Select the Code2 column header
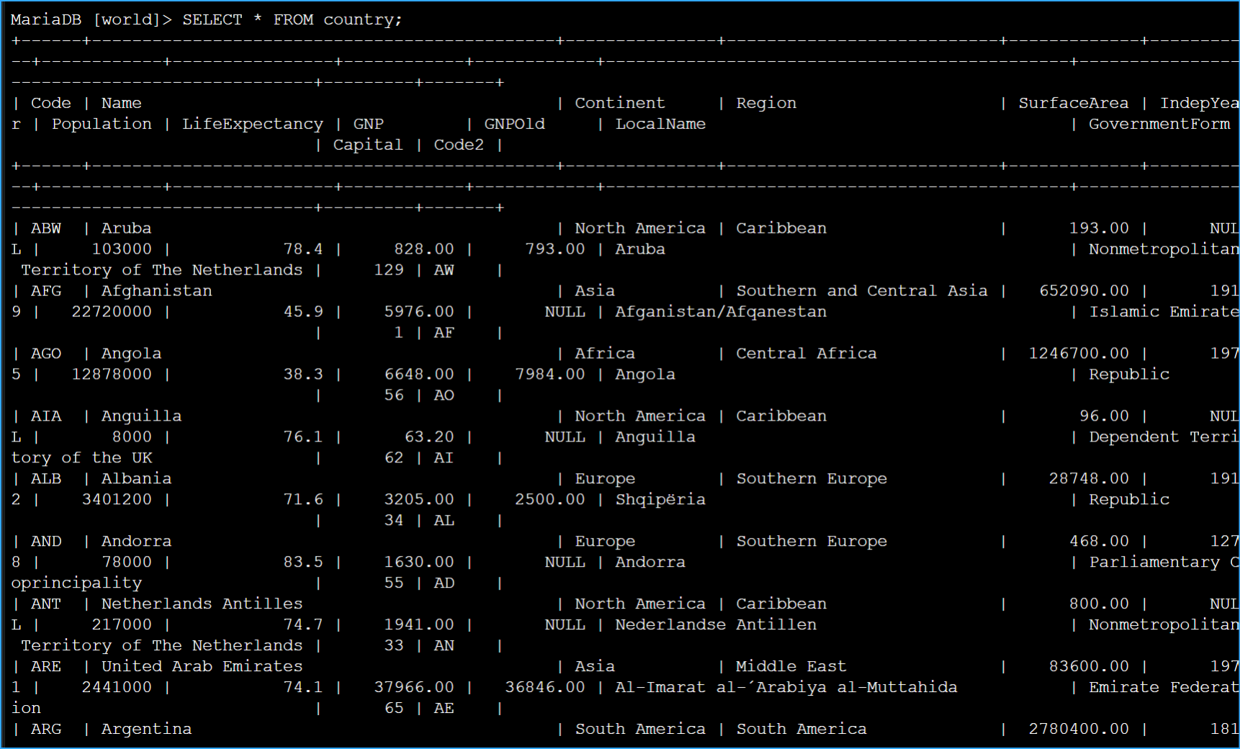Screen dimensions: 1240x749 tap(458, 145)
